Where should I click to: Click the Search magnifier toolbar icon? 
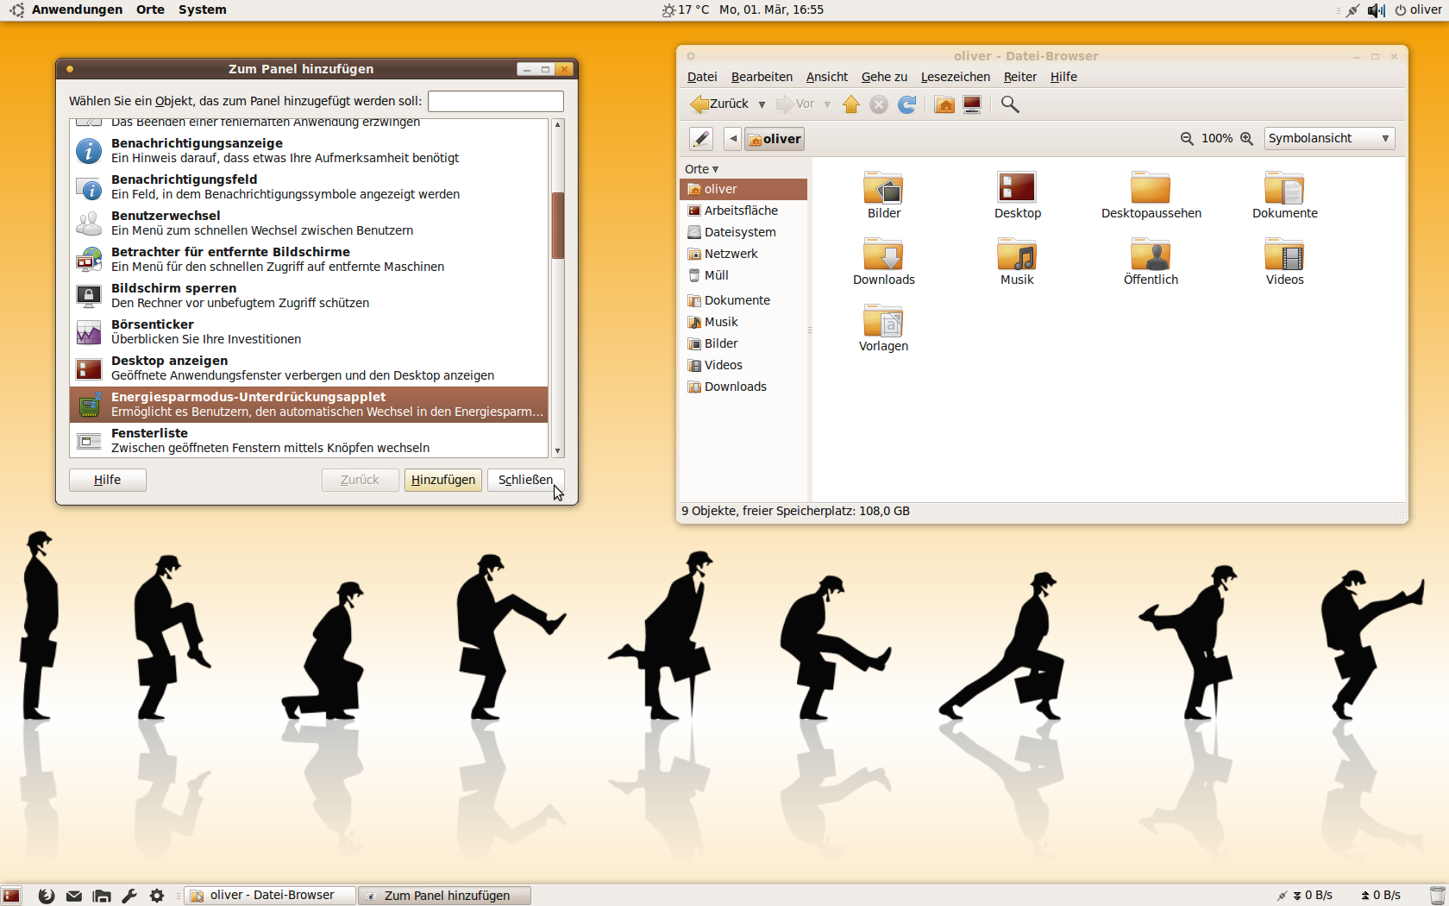[1010, 104]
